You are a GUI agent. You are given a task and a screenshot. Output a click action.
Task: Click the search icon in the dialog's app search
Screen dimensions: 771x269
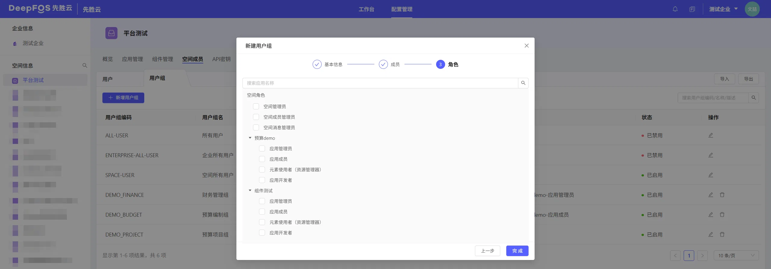pos(523,83)
